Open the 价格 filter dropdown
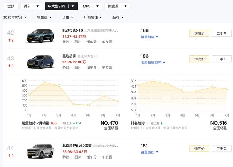The image size is (233, 167). tap(68, 17)
